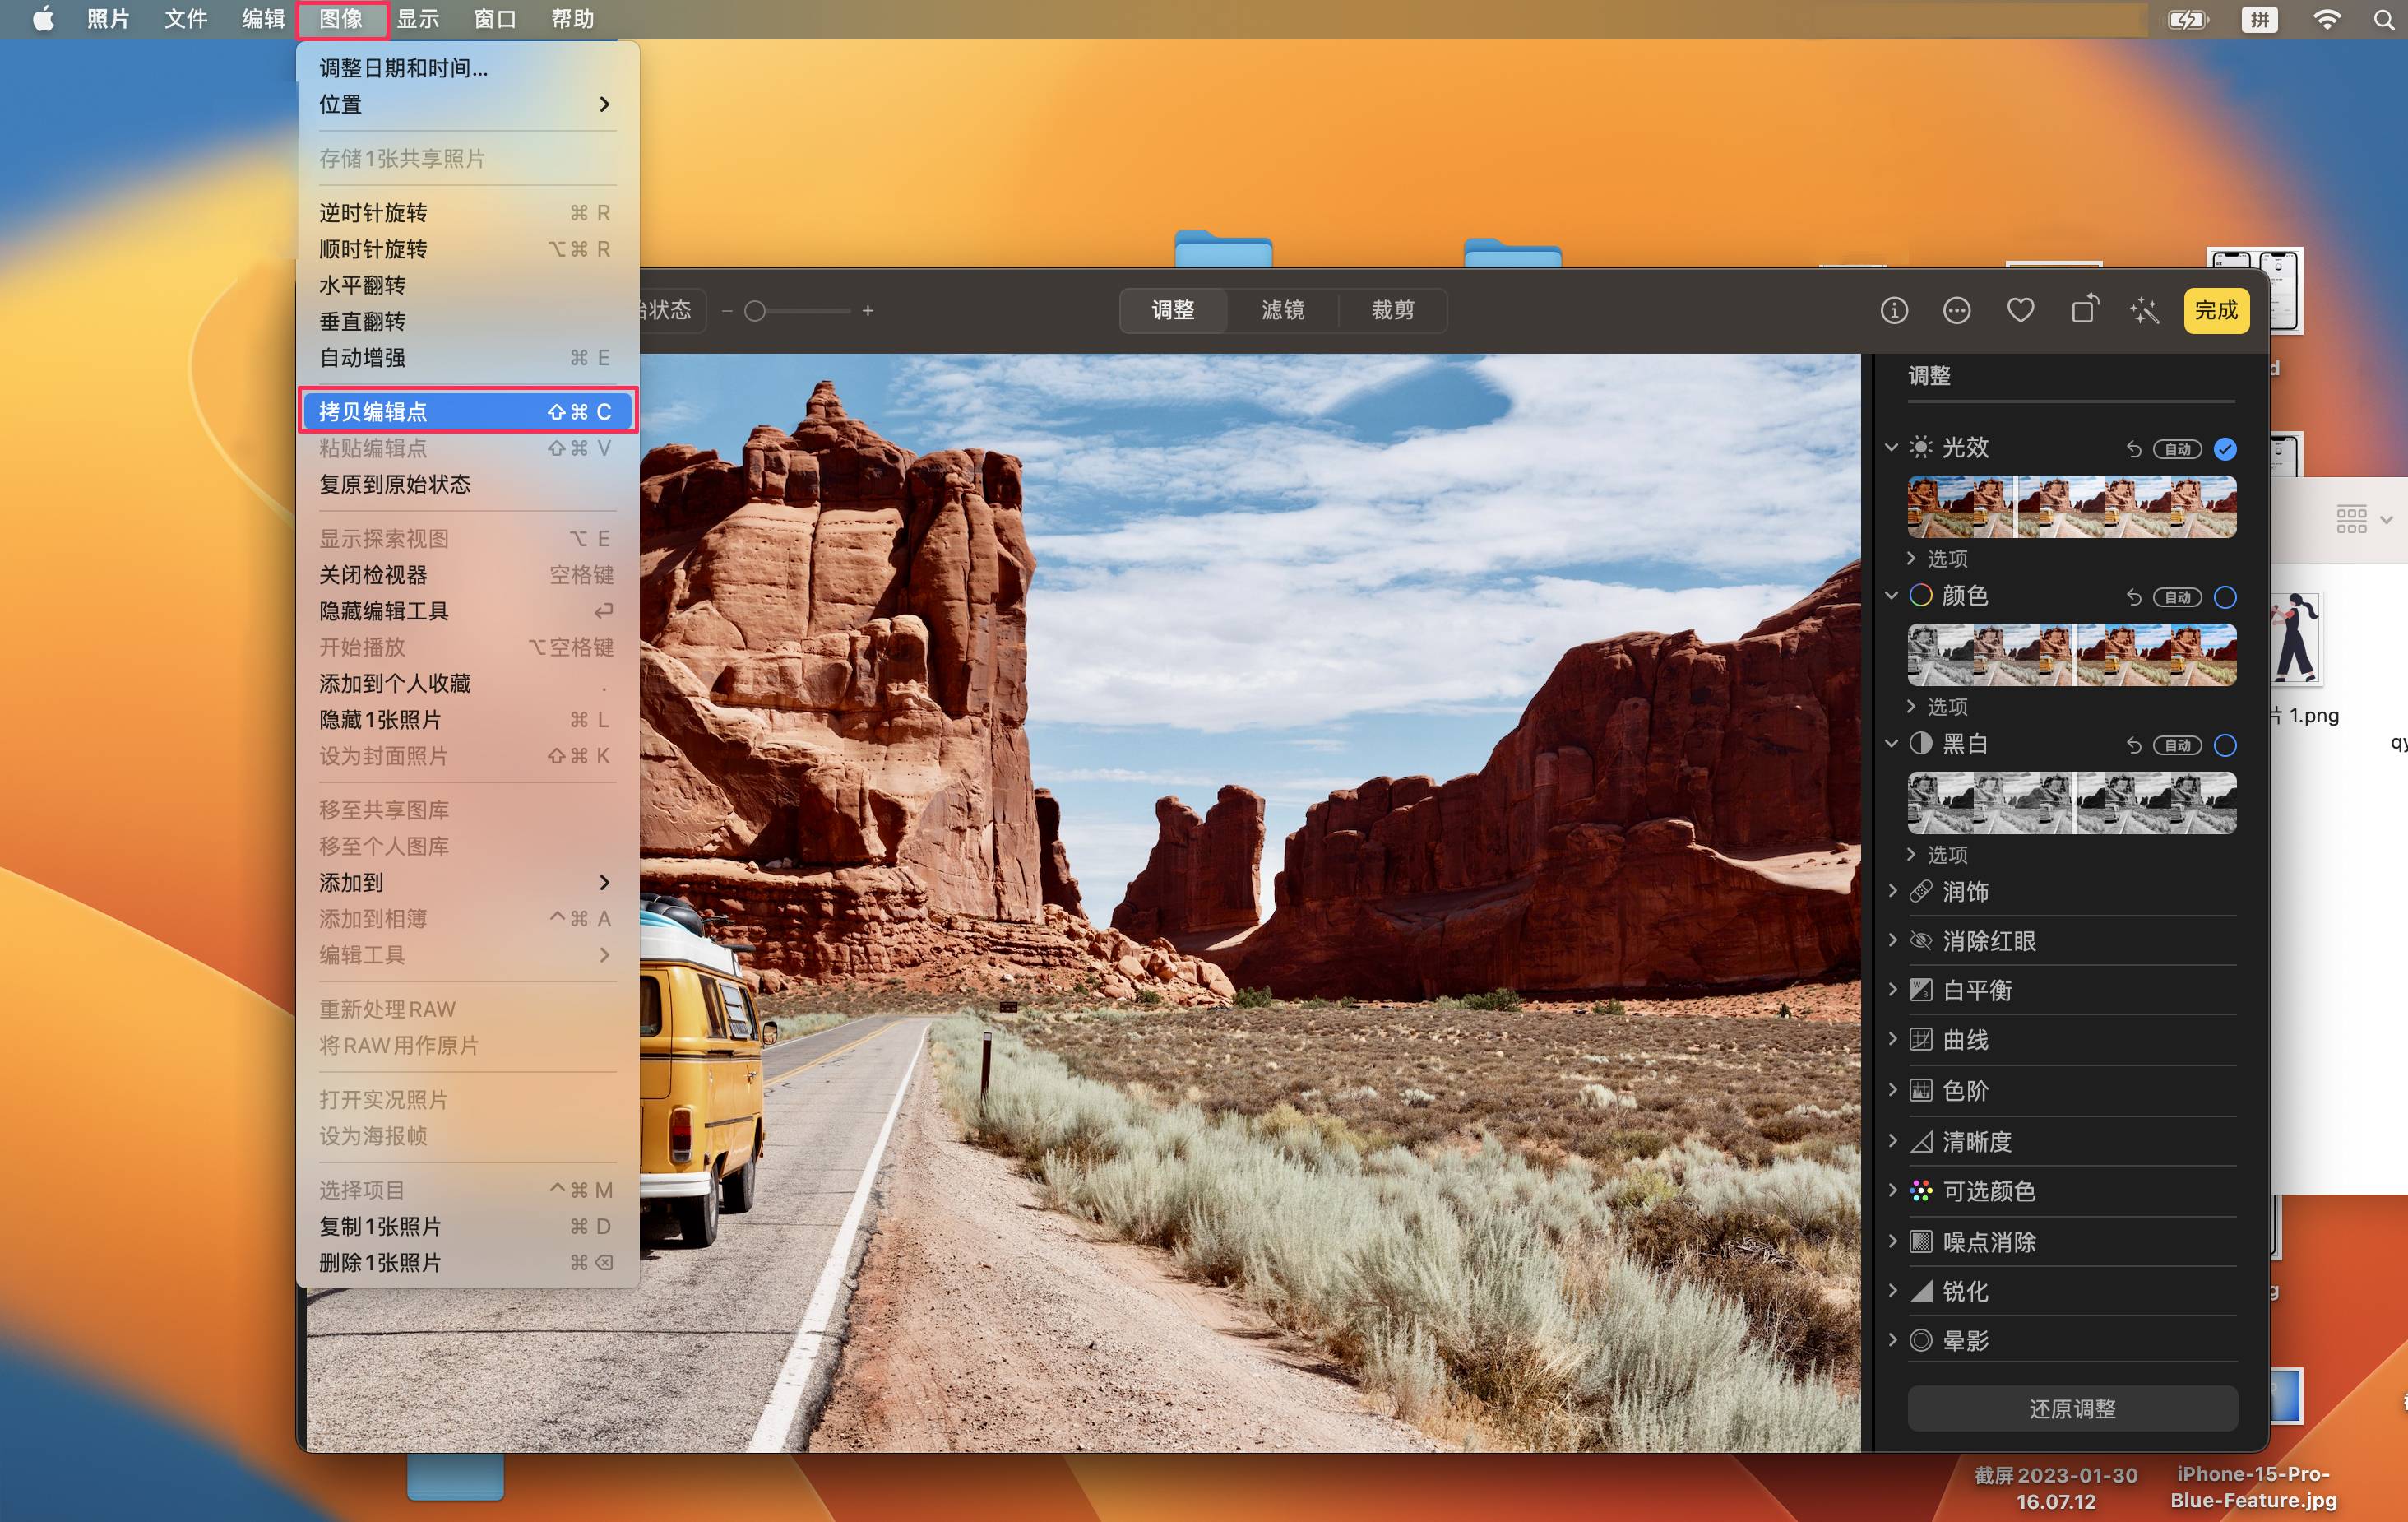This screenshot has height=1522, width=2408.
Task: Open Wi-Fi status in menu bar
Action: pos(2326,19)
